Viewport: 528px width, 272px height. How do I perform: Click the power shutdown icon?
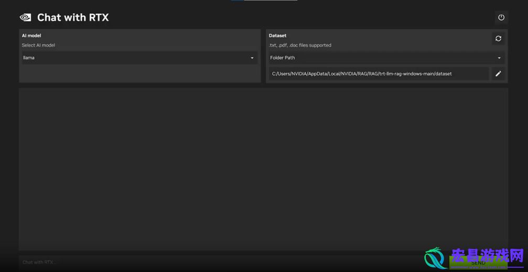click(501, 17)
